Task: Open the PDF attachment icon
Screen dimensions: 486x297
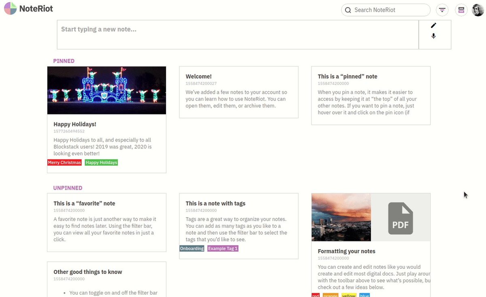Action: [x=401, y=218]
